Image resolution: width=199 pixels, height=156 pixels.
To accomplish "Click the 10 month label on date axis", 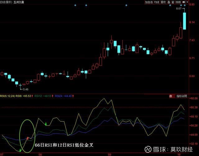I will click(x=179, y=155).
